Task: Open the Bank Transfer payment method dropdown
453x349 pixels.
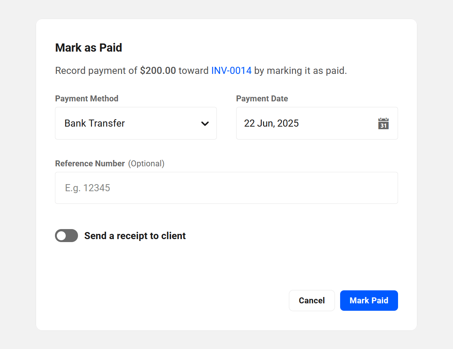Action: coord(136,123)
